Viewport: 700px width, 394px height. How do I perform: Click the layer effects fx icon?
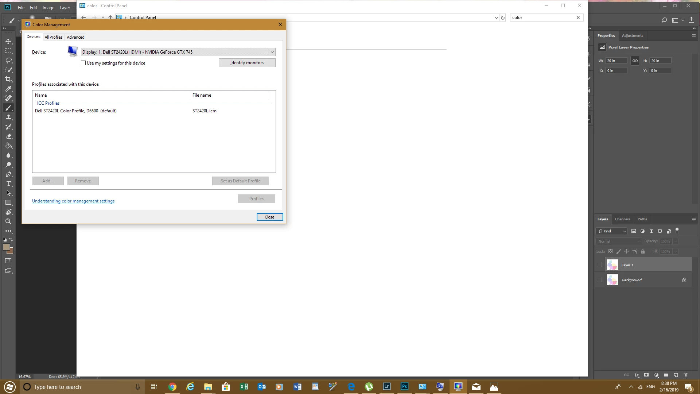click(x=637, y=375)
